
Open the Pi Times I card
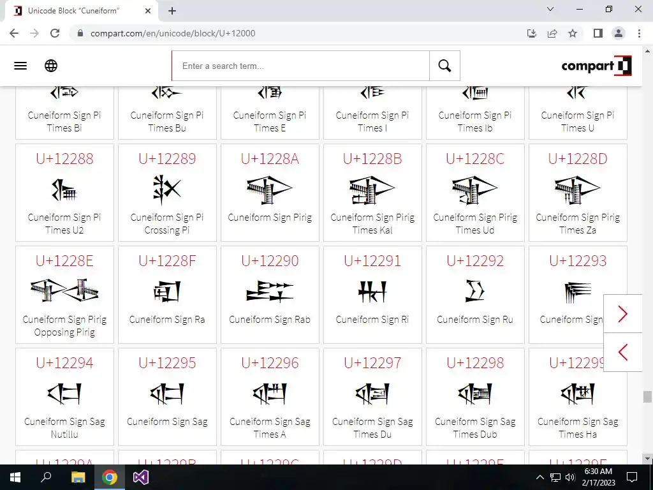click(372, 113)
